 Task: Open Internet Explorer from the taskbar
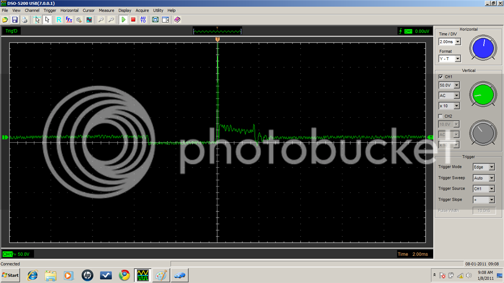click(x=32, y=275)
